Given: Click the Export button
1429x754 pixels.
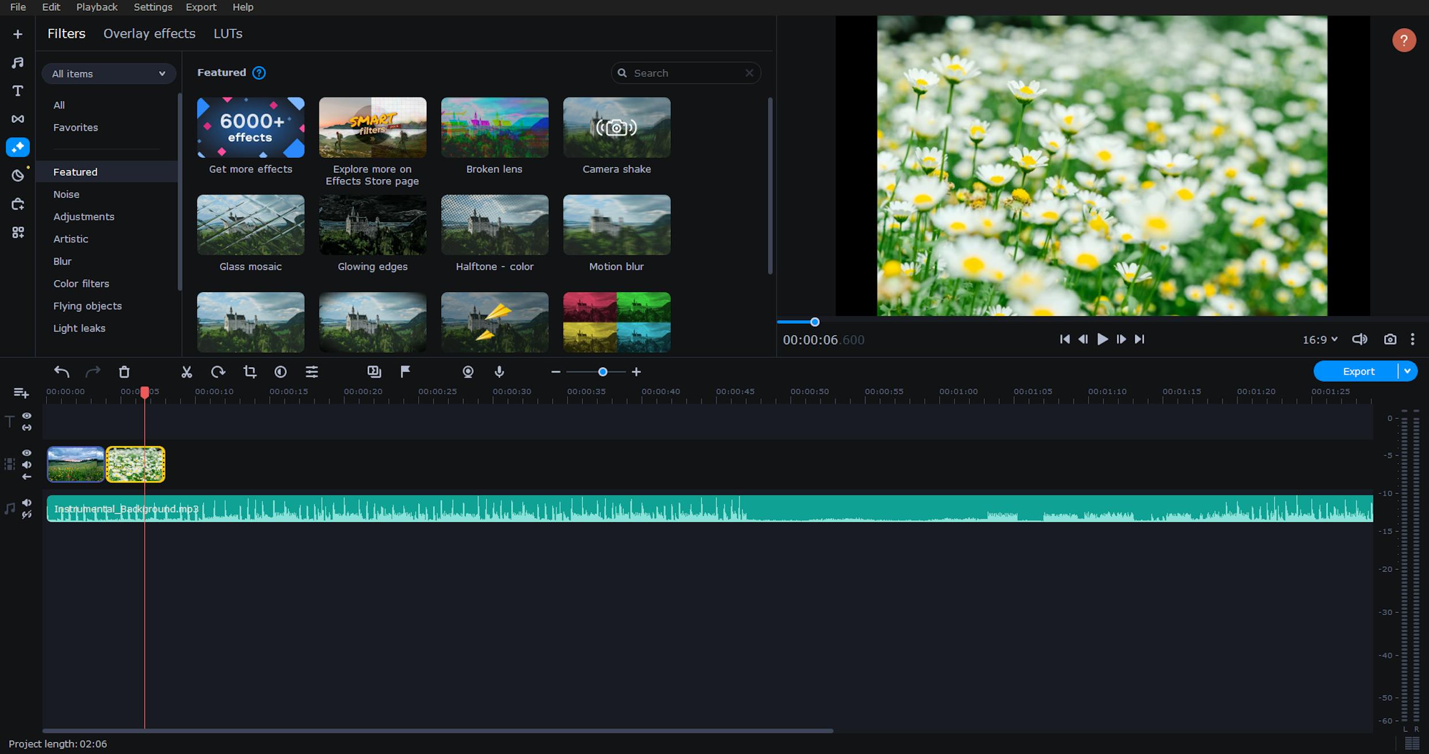Looking at the screenshot, I should (x=1358, y=371).
